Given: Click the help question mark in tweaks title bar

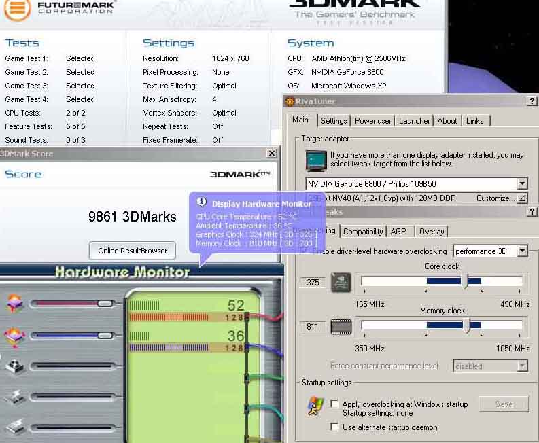Looking at the screenshot, I should tap(532, 212).
